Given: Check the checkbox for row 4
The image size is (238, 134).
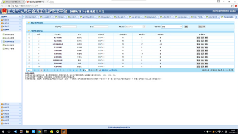Looking at the screenshot, I should 29,47.
